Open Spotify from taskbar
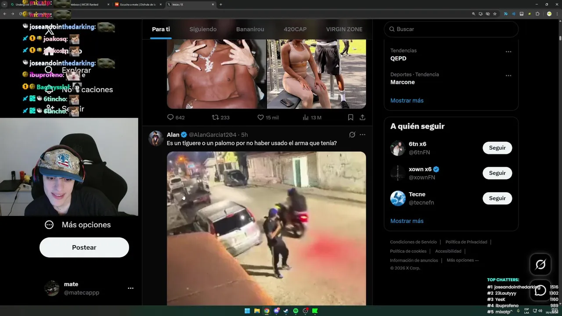Viewport: 562px width, 316px height. [295, 311]
